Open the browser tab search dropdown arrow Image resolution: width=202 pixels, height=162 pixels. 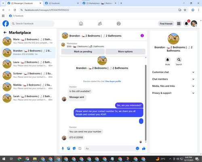[3, 3]
